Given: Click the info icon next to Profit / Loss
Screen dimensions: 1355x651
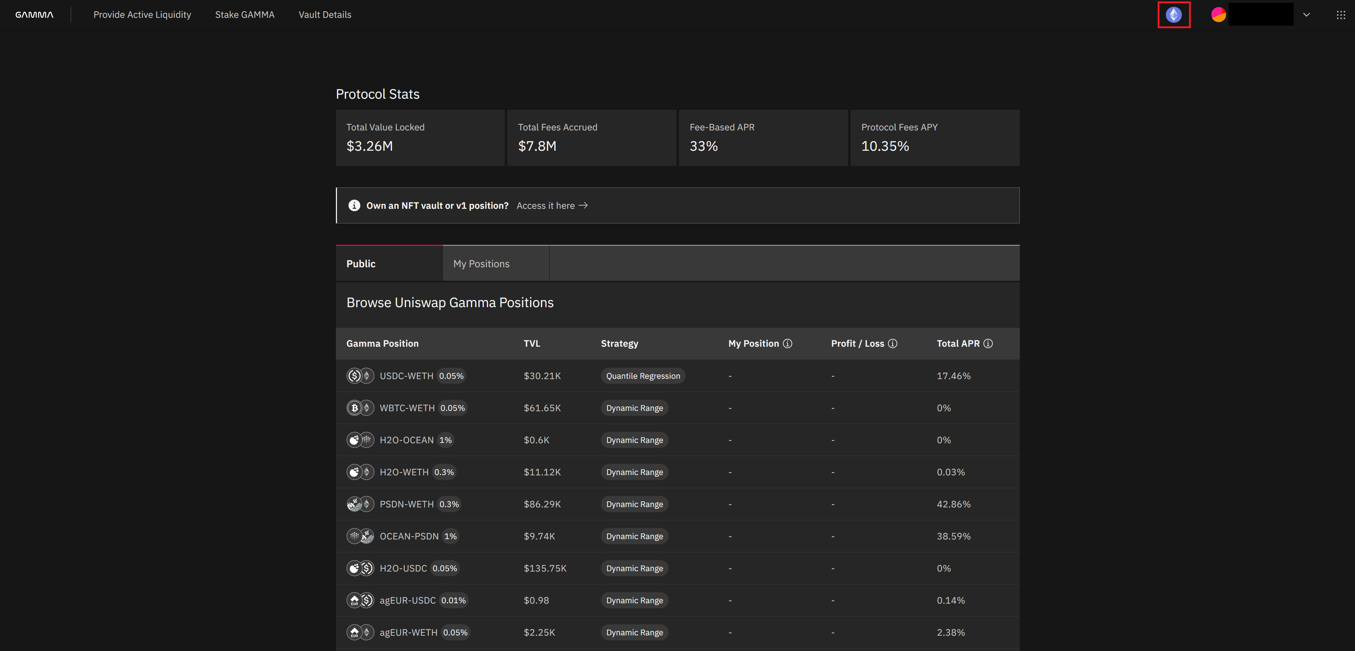Looking at the screenshot, I should click(893, 343).
